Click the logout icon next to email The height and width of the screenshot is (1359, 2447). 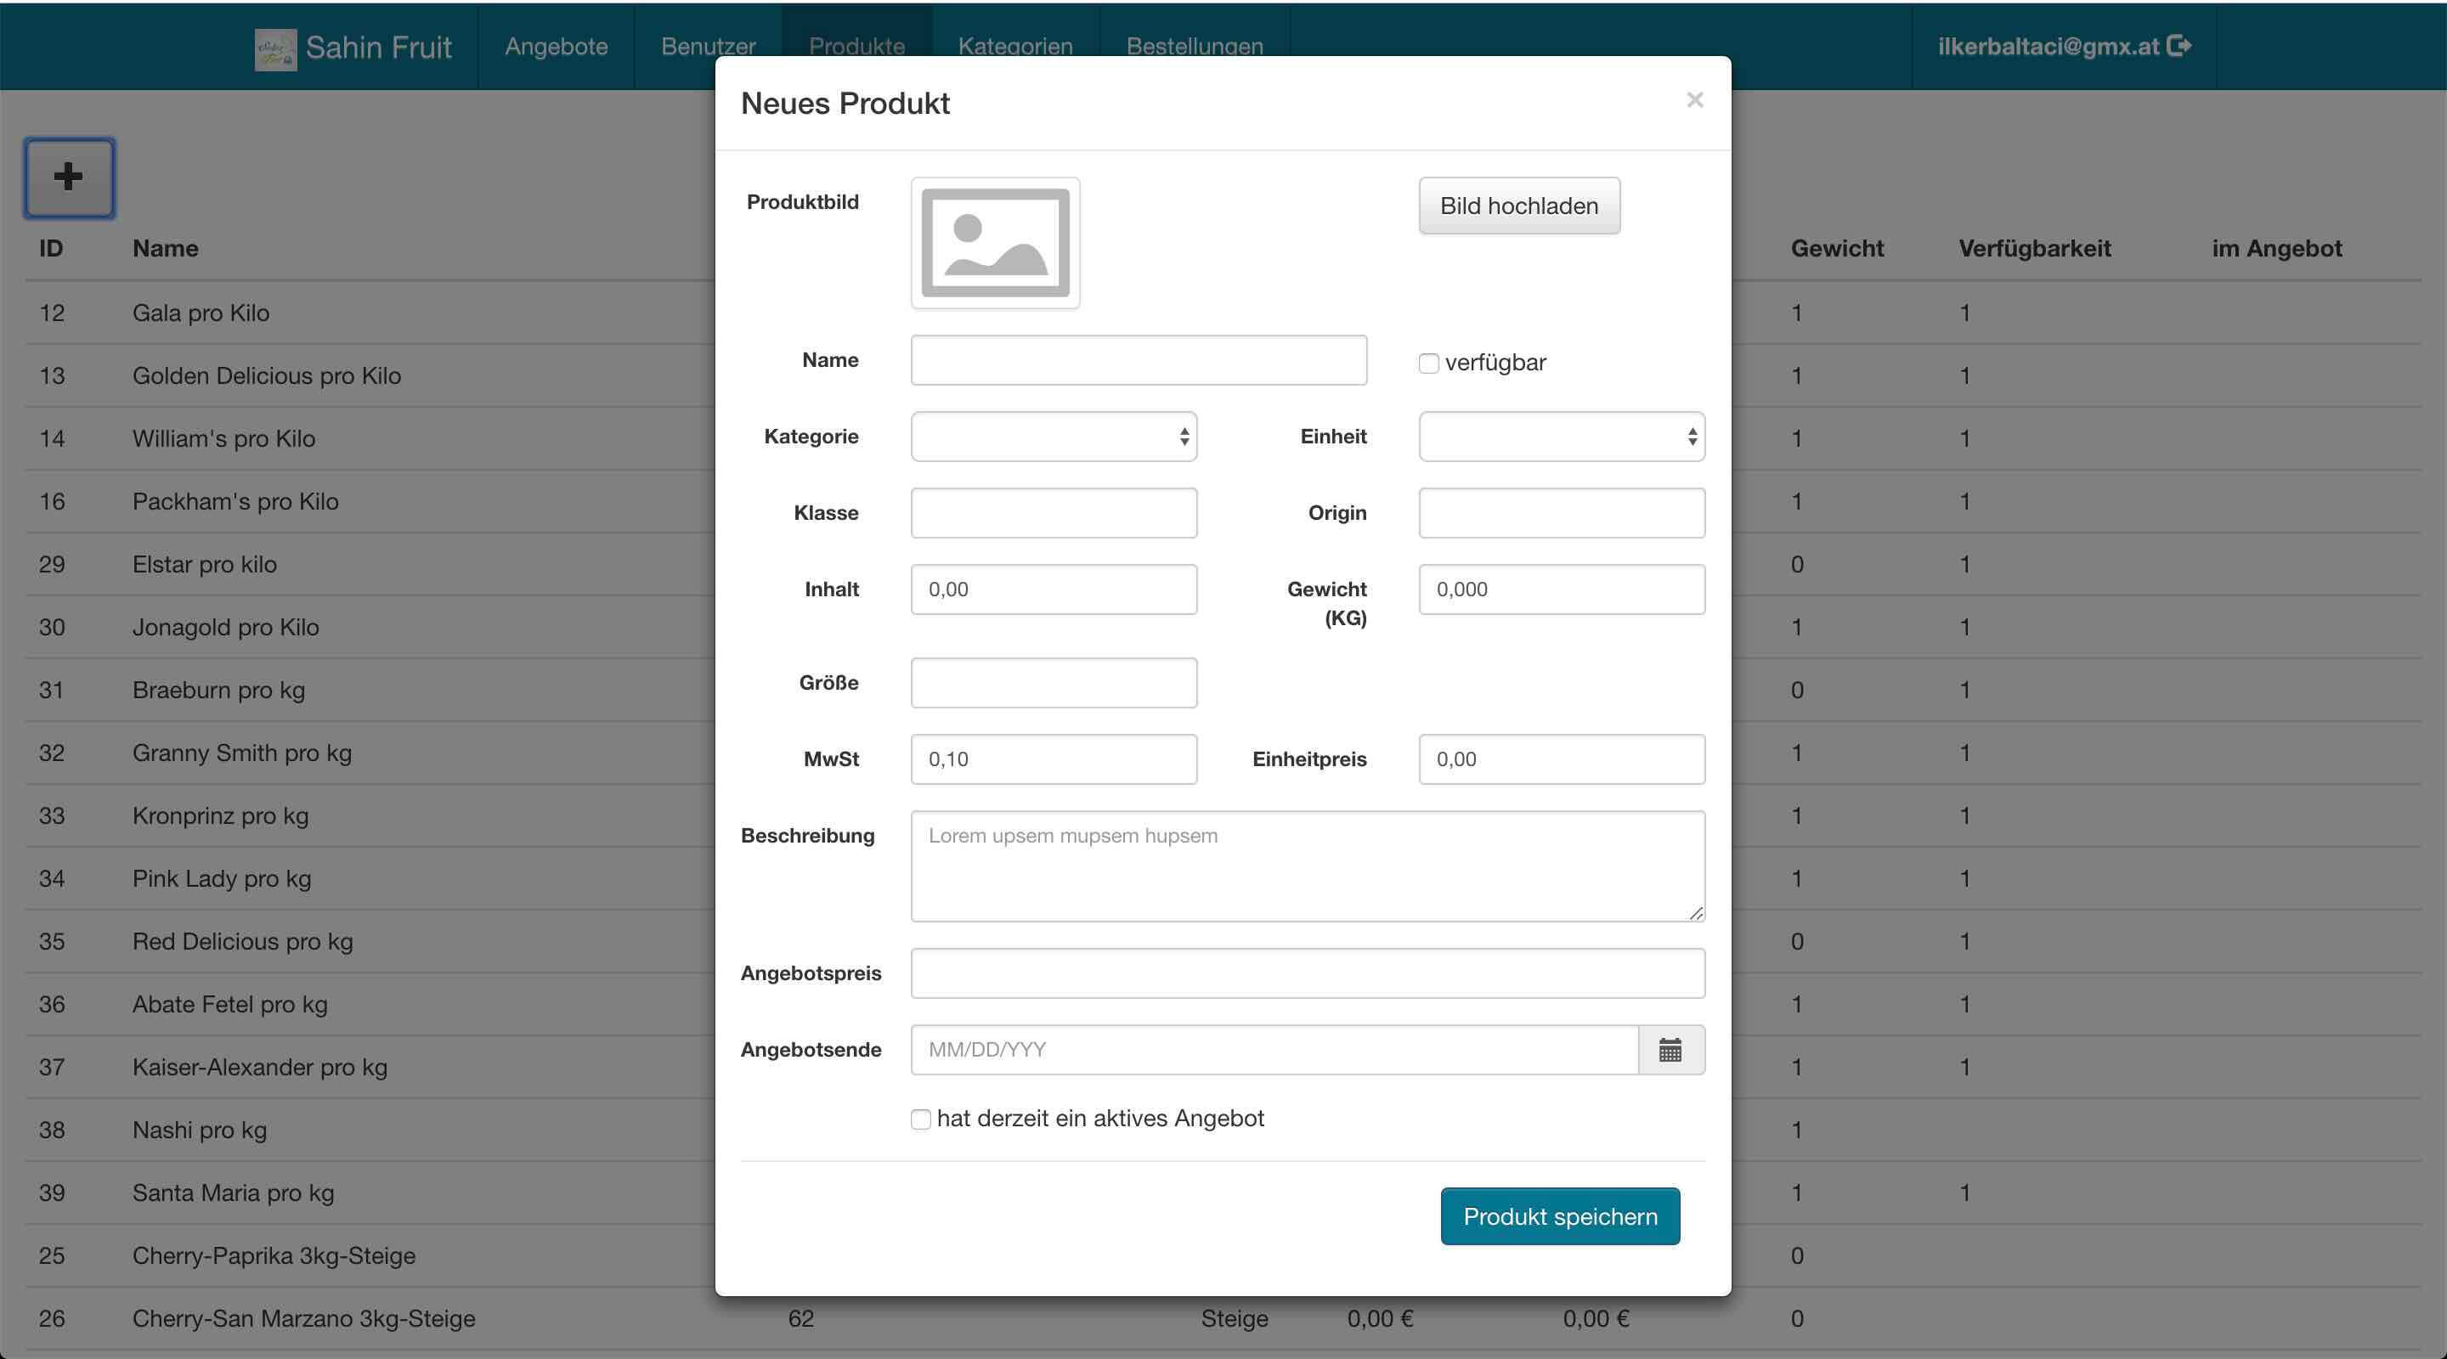point(2179,46)
